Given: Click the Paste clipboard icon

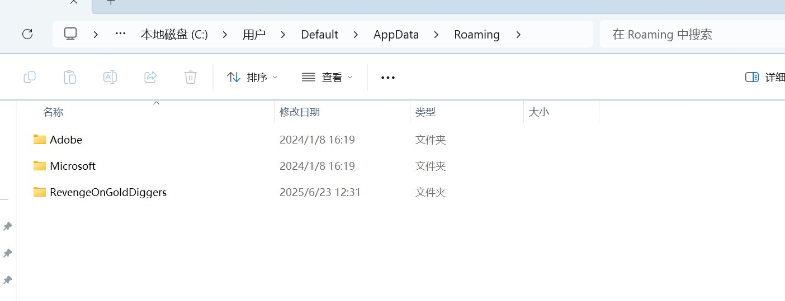Looking at the screenshot, I should 70,77.
